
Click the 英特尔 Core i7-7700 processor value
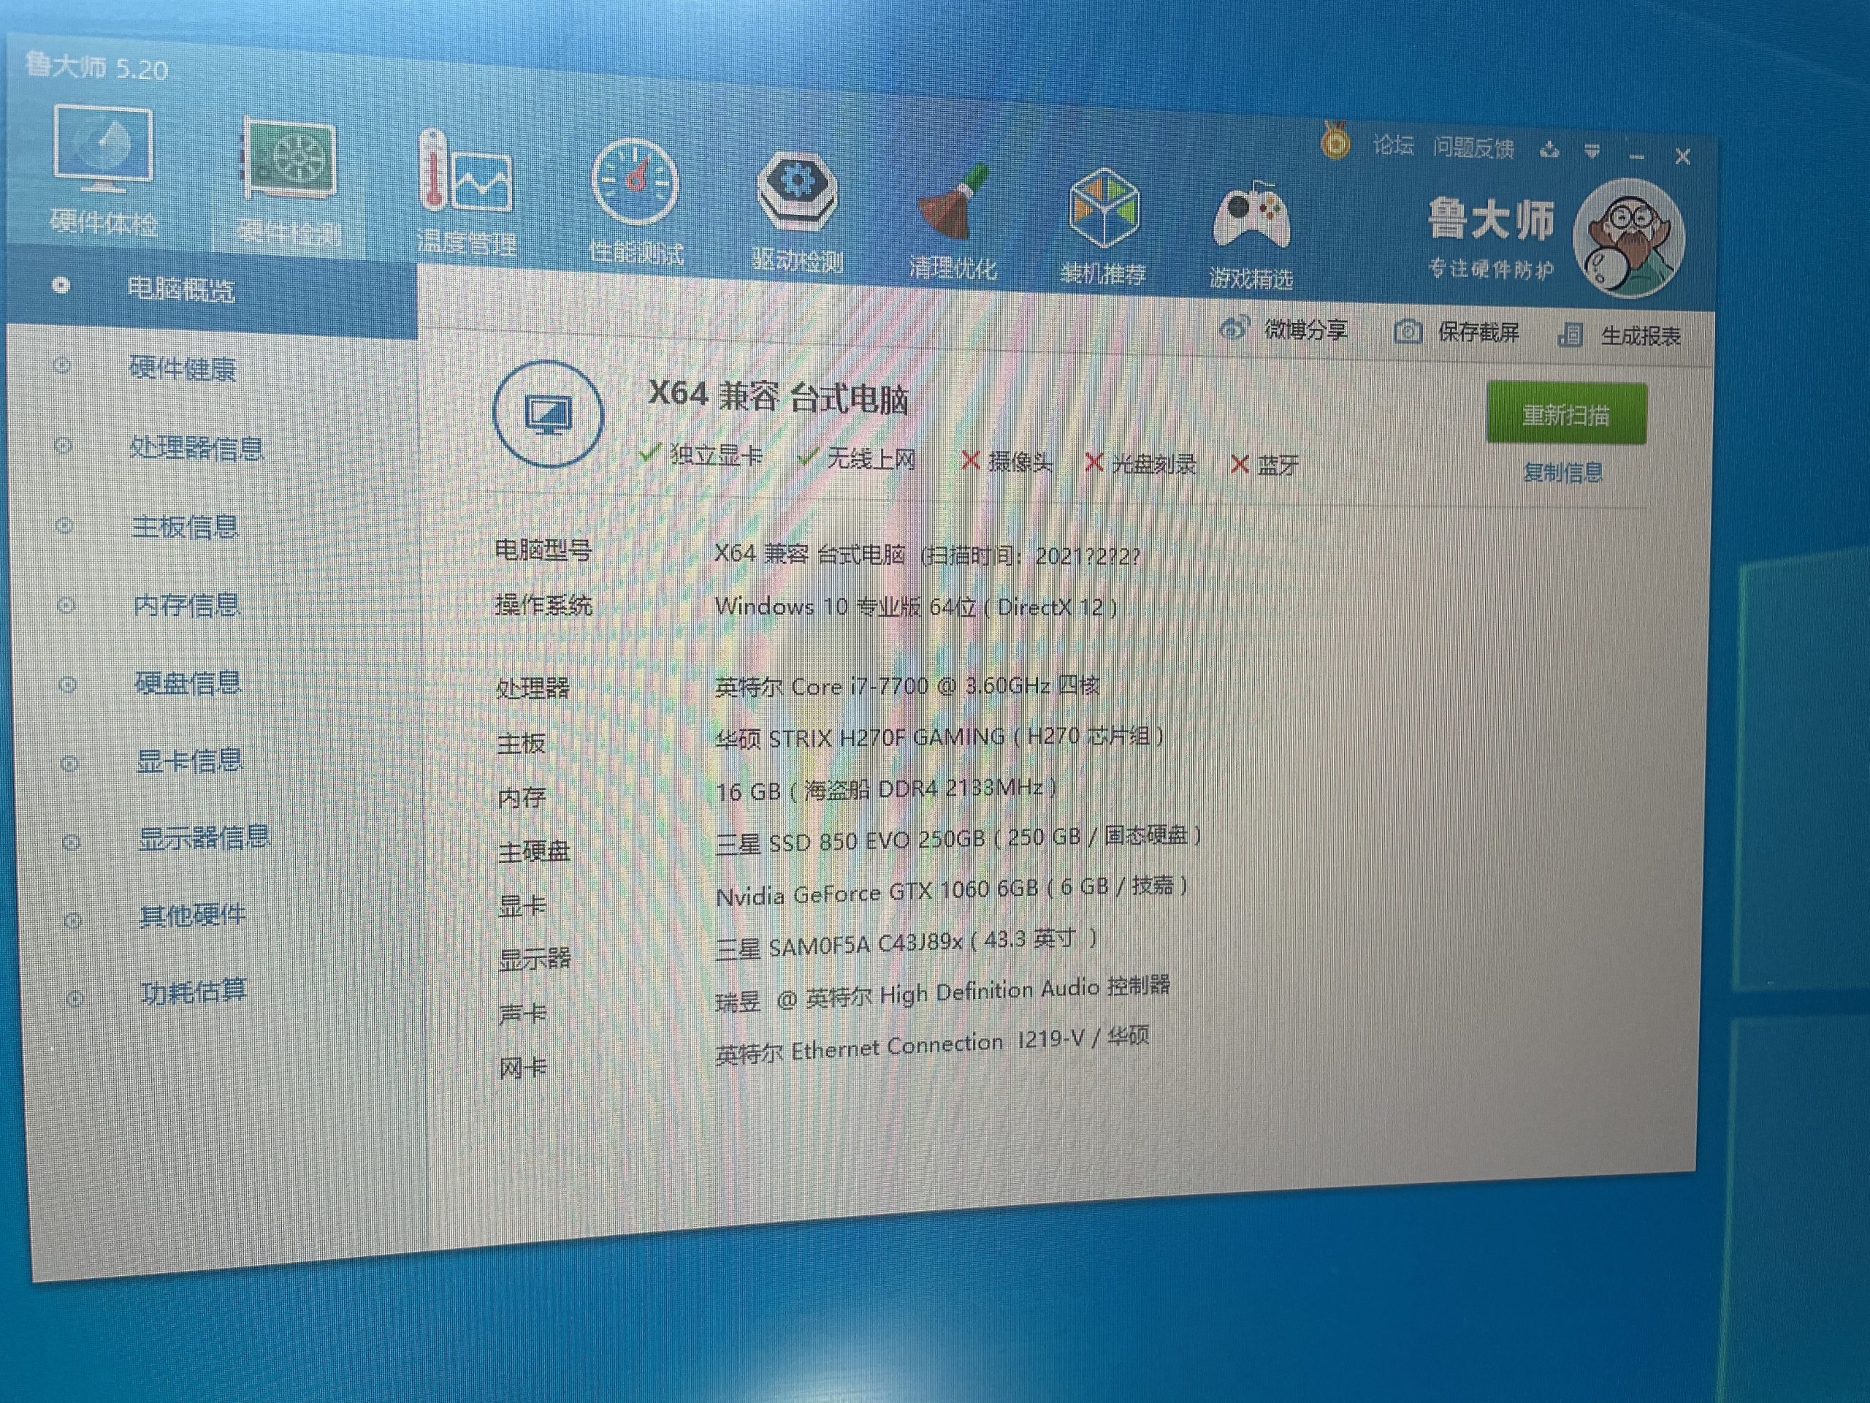click(907, 686)
